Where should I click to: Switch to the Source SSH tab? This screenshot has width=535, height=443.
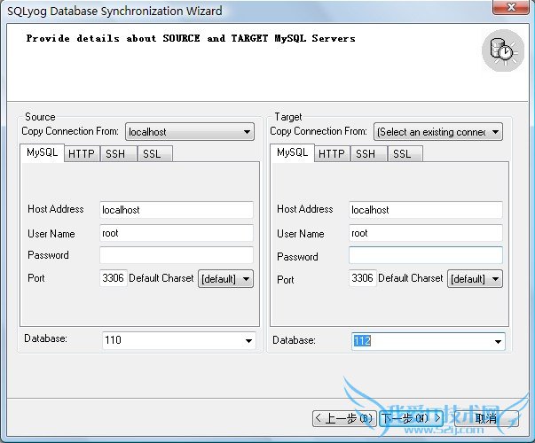coord(119,154)
